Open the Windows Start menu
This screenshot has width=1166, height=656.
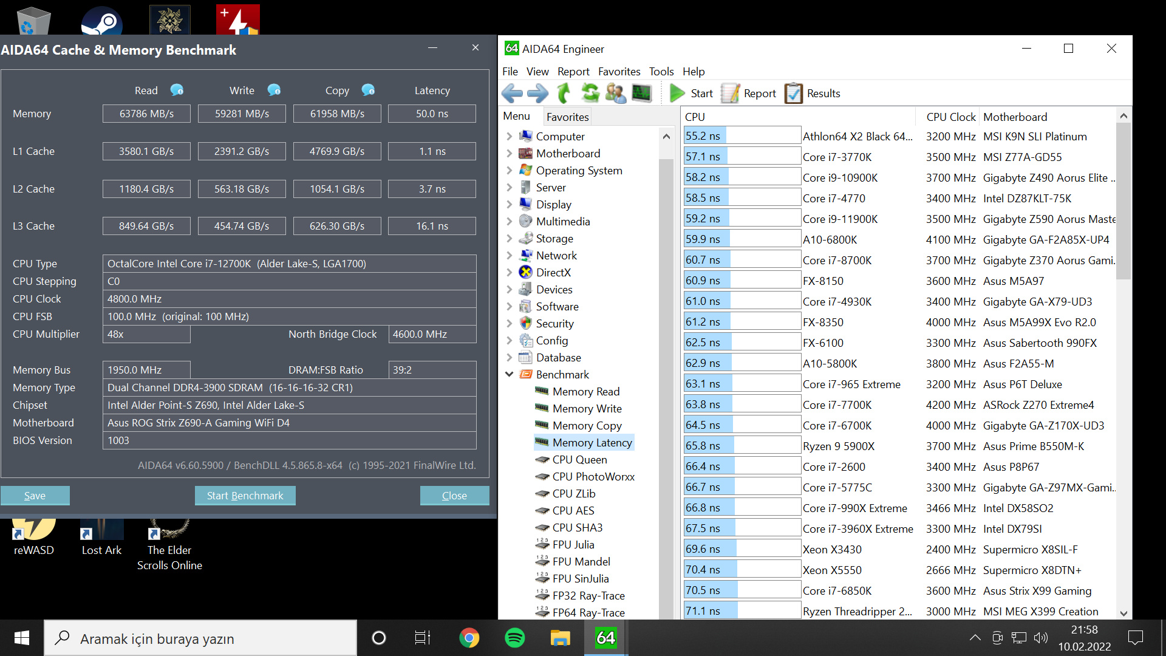click(x=22, y=638)
